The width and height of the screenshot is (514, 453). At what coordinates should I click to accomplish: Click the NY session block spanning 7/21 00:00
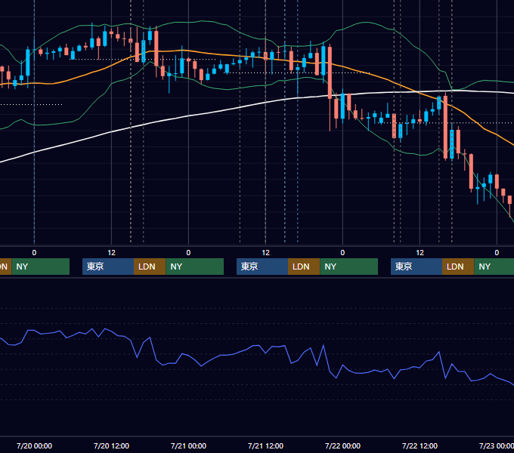coord(195,267)
